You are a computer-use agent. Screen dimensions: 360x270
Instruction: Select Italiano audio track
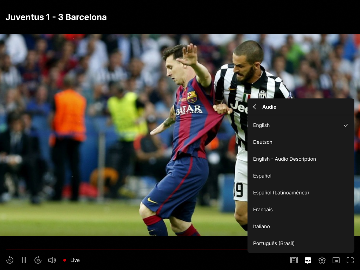[x=301, y=226]
